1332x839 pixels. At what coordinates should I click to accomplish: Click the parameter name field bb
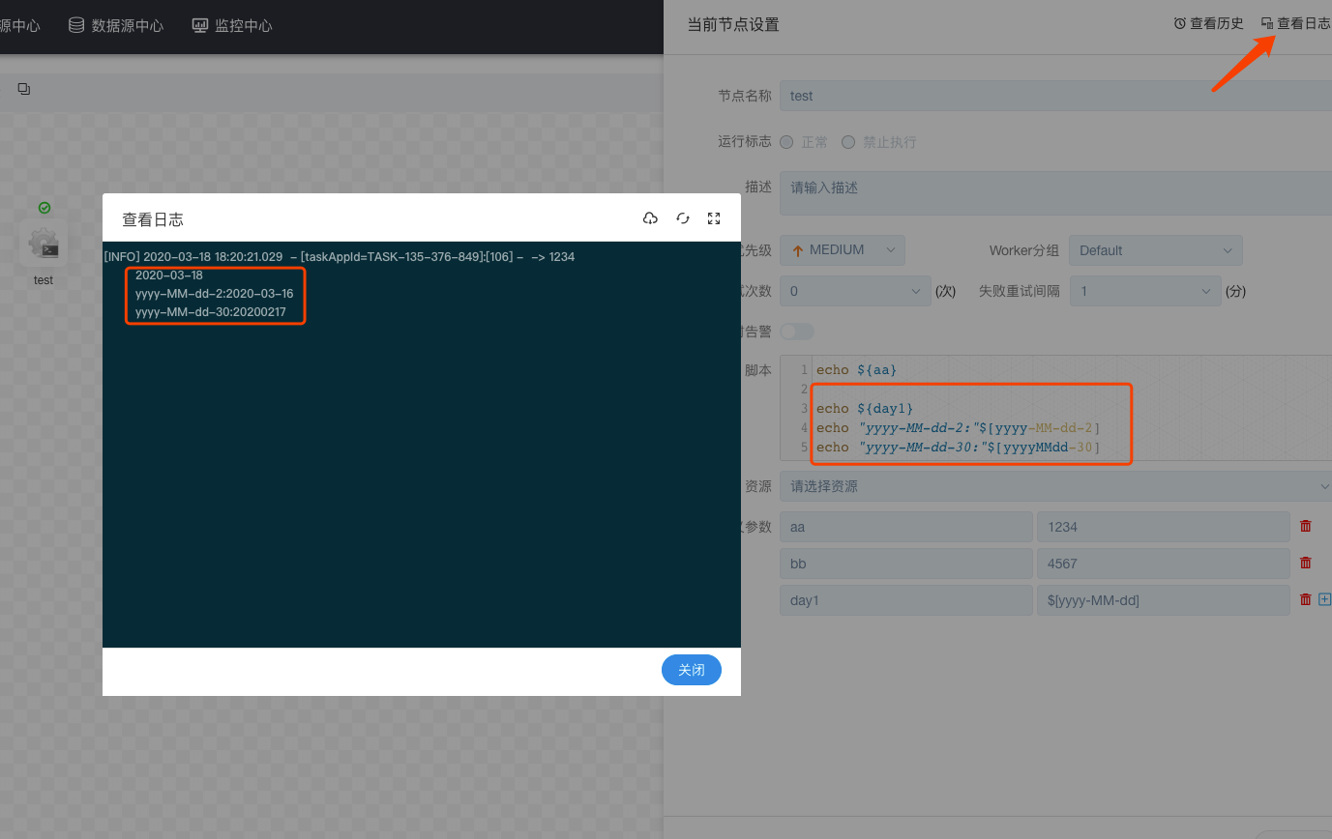coord(906,564)
